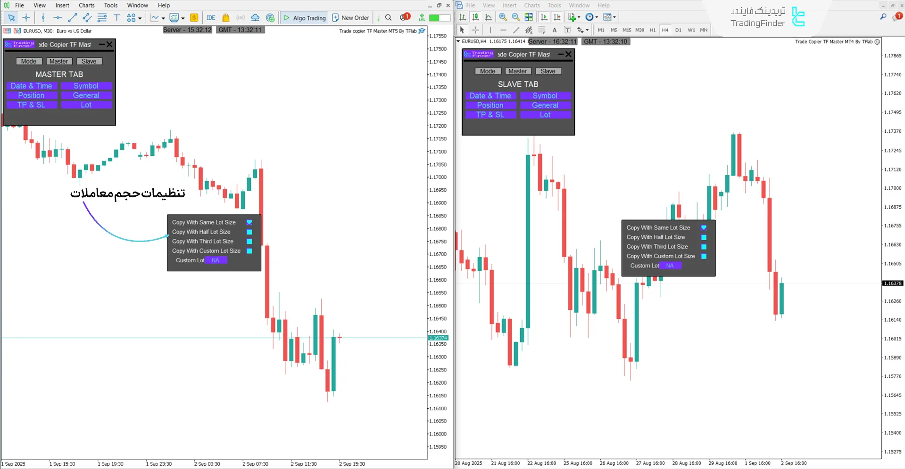Screen dimensions: 905x469
Task: Enable Algo Trading in MetaTrader 5
Action: click(304, 17)
